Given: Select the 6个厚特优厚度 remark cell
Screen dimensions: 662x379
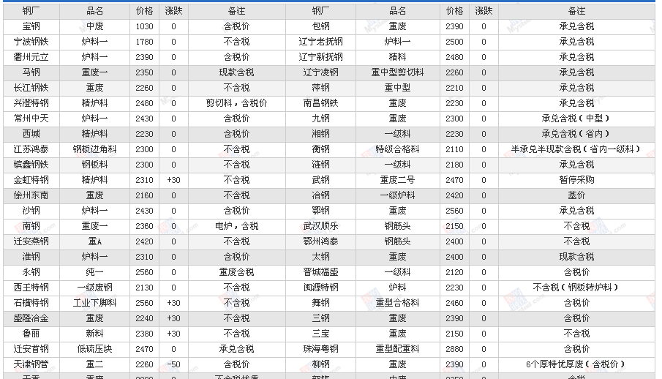Looking at the screenshot, I should click(576, 364).
